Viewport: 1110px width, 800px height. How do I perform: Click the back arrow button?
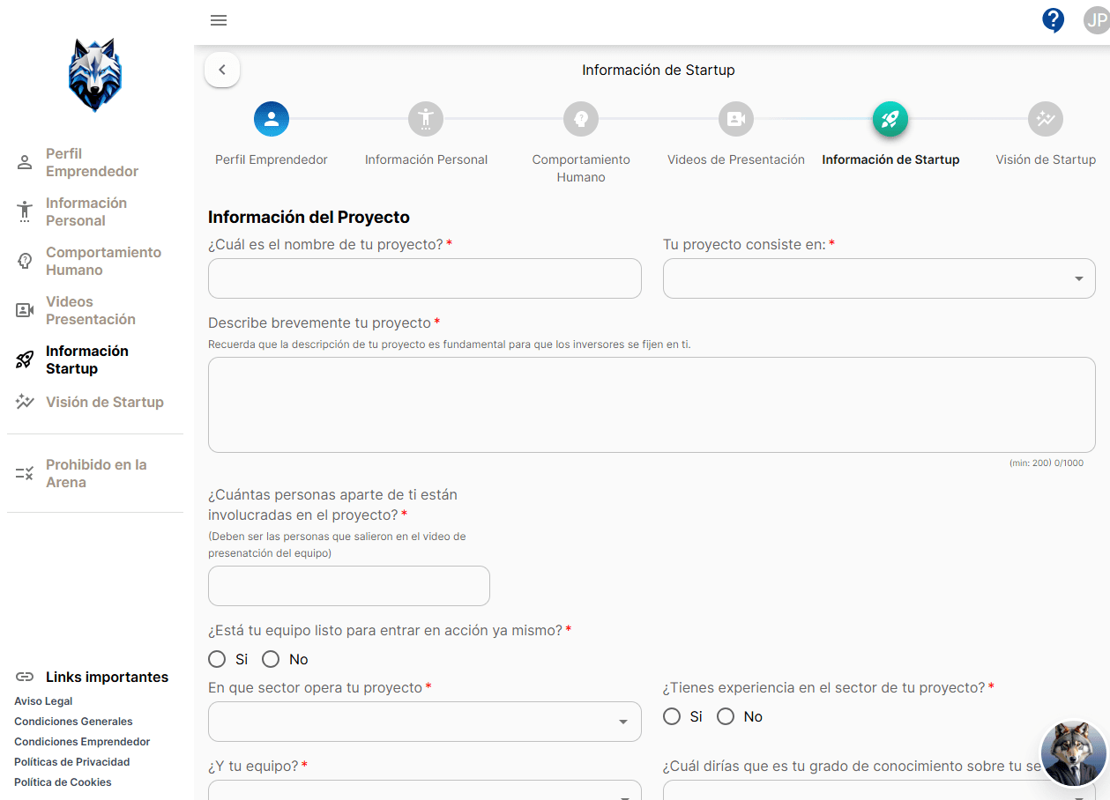point(222,70)
